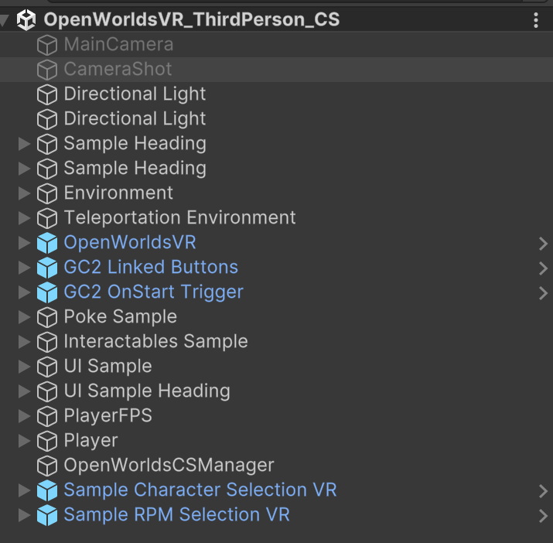Expand the PlayerFPS hierarchy arrow
The width and height of the screenshot is (553, 543).
[x=24, y=416]
